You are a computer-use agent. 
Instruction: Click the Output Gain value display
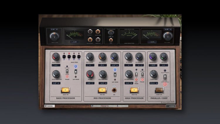pyautogui.click(x=168, y=29)
